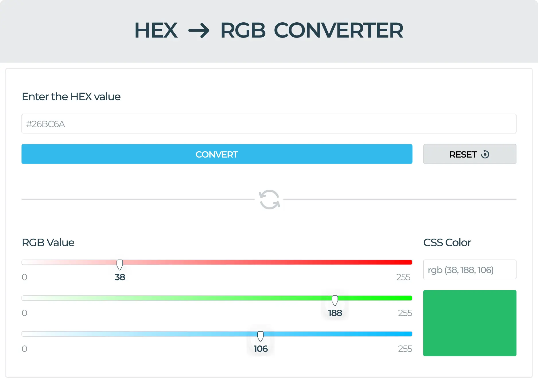Click the rgb (38, 188, 106) output field

coord(470,269)
